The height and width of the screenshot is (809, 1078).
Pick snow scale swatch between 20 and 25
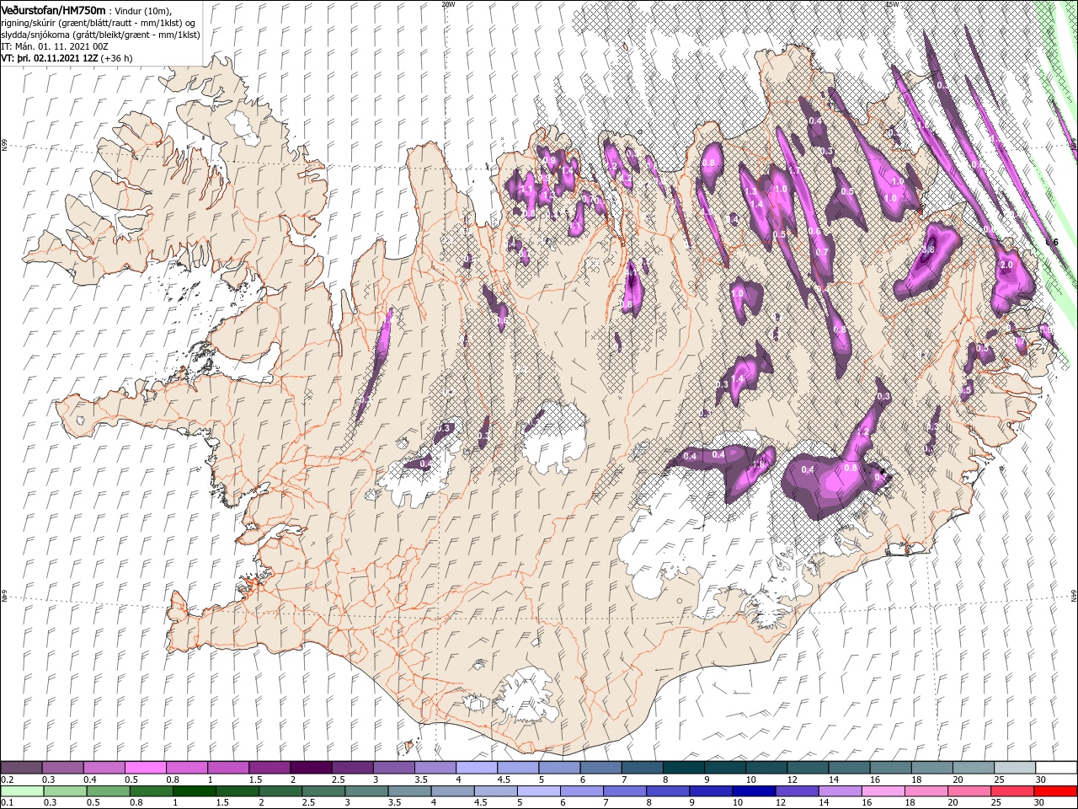pos(974,767)
